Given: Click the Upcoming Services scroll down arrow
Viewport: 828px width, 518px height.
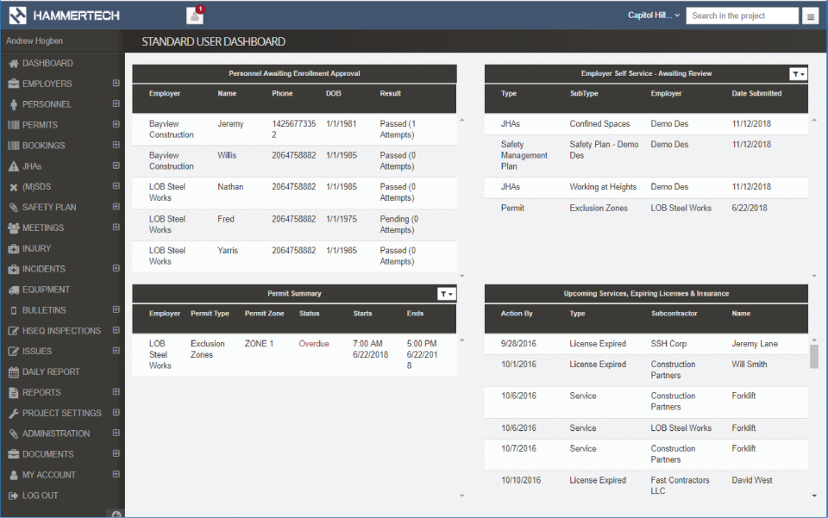Looking at the screenshot, I should (813, 496).
